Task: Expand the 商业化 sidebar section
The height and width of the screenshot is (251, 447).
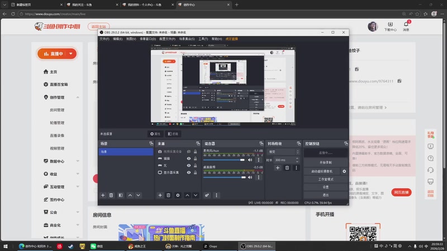Action: tap(78, 225)
